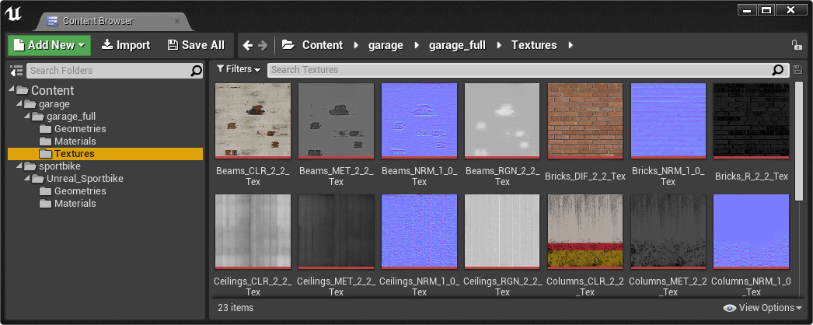Open the View Options menu

762,308
